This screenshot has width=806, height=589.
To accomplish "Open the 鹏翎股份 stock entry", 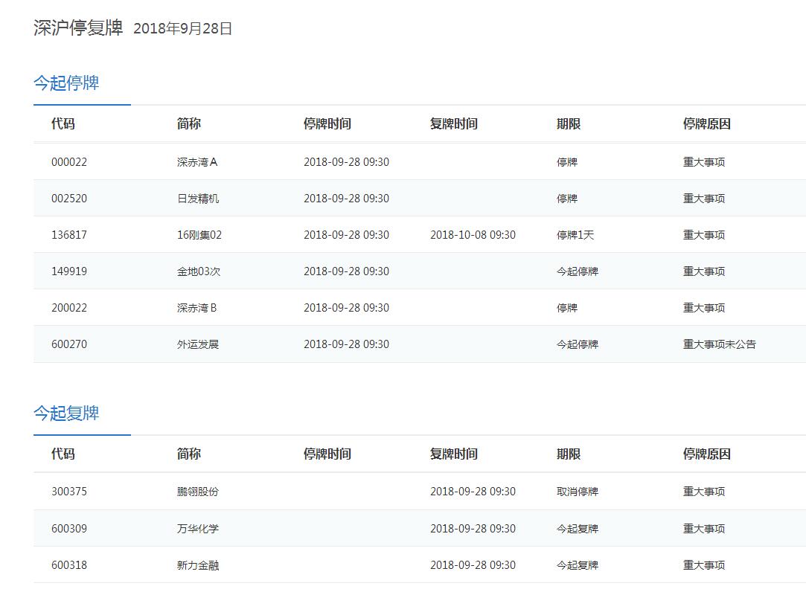I will pyautogui.click(x=198, y=492).
